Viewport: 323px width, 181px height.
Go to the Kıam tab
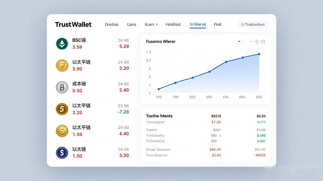point(151,24)
